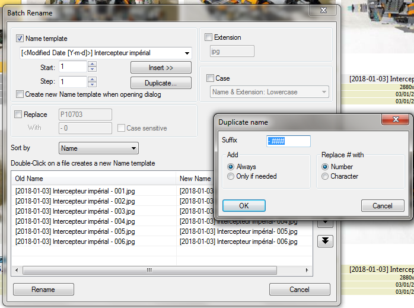This screenshot has width=414, height=308.
Task: Enable the Extension checkbox
Action: click(208, 37)
